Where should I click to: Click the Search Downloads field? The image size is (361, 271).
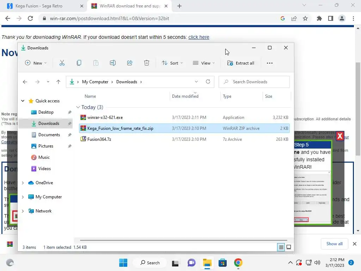[254, 82]
